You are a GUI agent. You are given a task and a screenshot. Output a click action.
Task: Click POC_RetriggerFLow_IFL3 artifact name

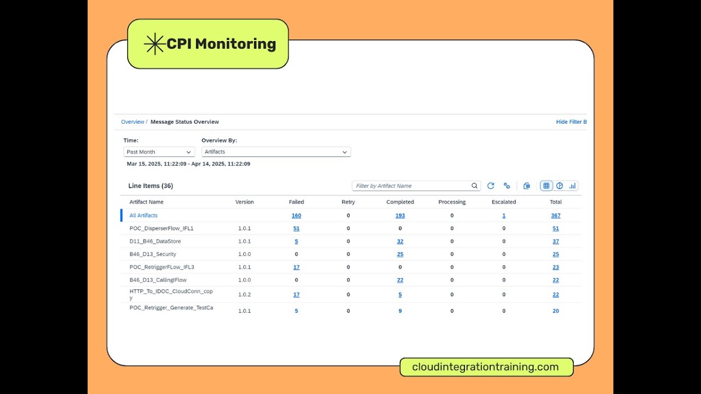[x=162, y=268]
